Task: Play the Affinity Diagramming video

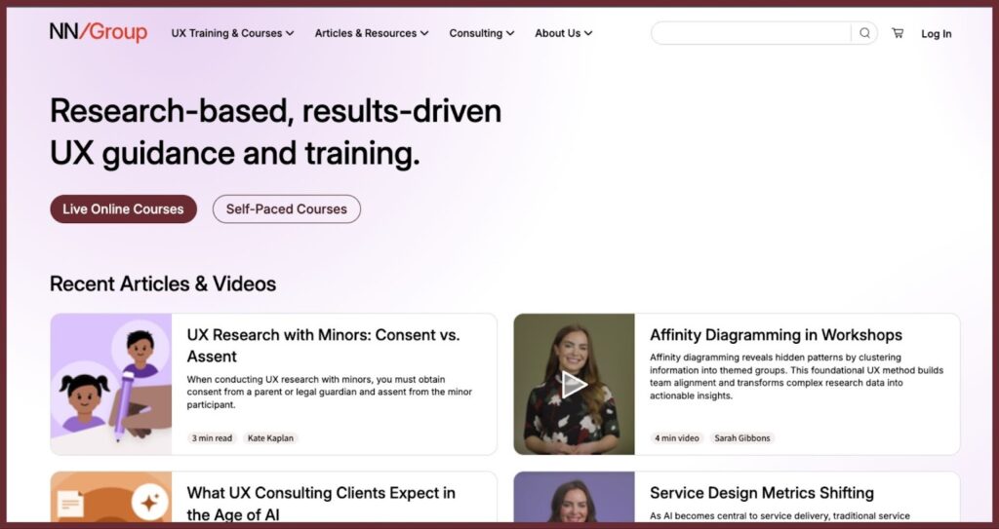Action: click(574, 384)
